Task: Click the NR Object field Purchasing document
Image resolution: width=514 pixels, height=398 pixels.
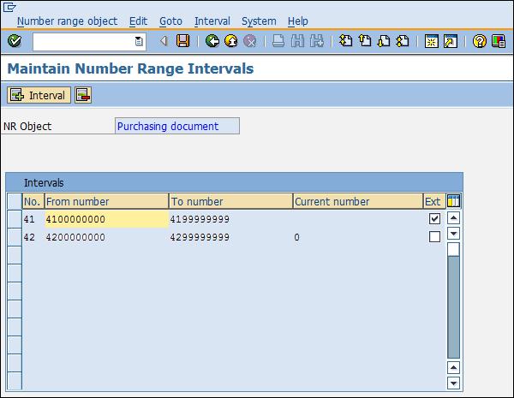Action: tap(177, 126)
